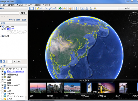
Task: Open the planet switcher dropdown
Action: point(71,9)
